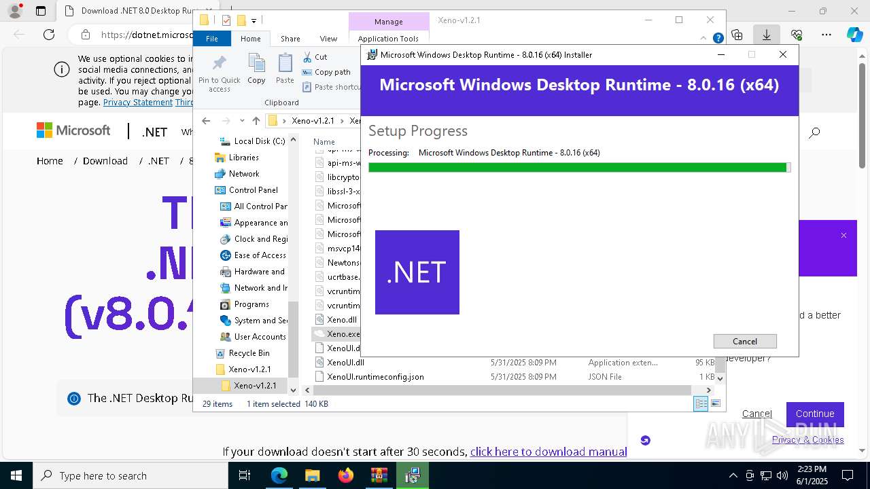The image size is (870, 489).
Task: Open WinRAR from the taskbar
Action: (379, 475)
